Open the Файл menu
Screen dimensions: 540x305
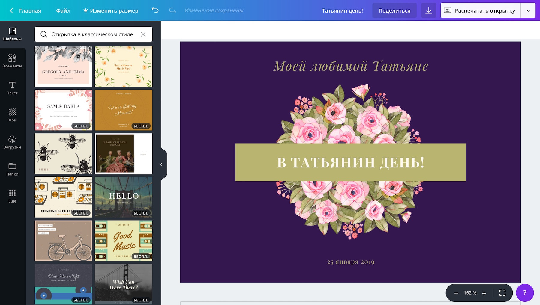[63, 10]
